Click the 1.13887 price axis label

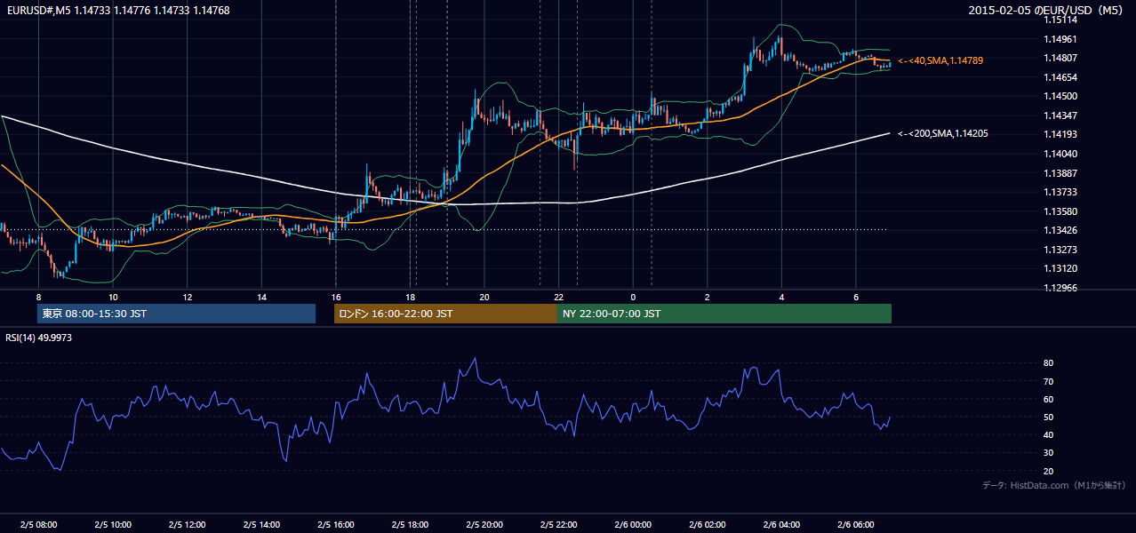click(1060, 173)
